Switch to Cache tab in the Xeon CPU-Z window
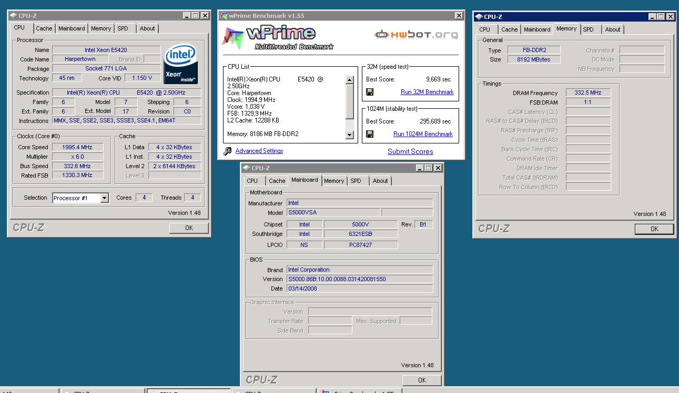Viewport: 679px width, 393px height. [x=44, y=28]
